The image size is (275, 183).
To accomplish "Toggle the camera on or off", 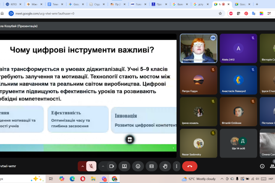I will coord(111,166).
